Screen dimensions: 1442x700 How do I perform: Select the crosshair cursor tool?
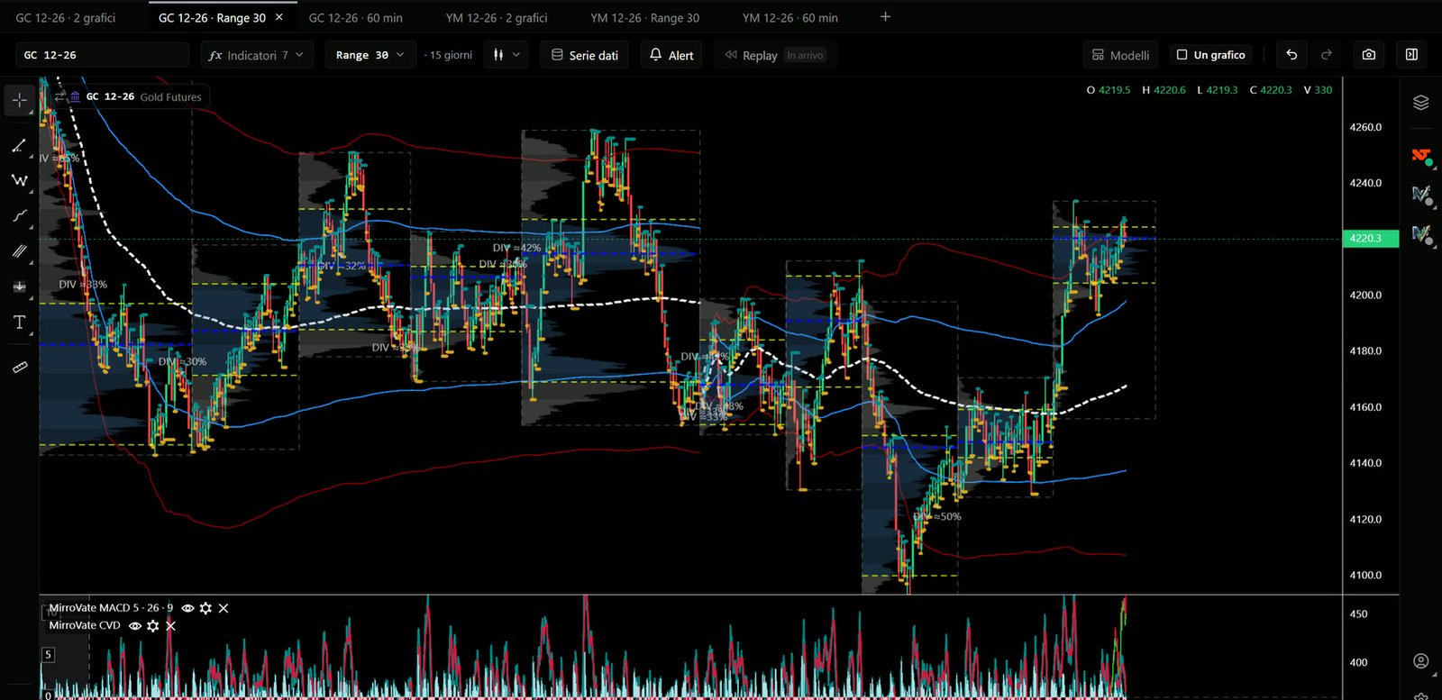(19, 100)
